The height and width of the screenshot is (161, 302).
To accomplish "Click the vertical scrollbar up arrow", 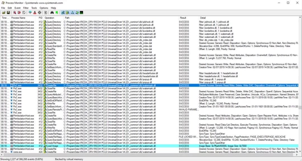I will [x=300, y=17].
